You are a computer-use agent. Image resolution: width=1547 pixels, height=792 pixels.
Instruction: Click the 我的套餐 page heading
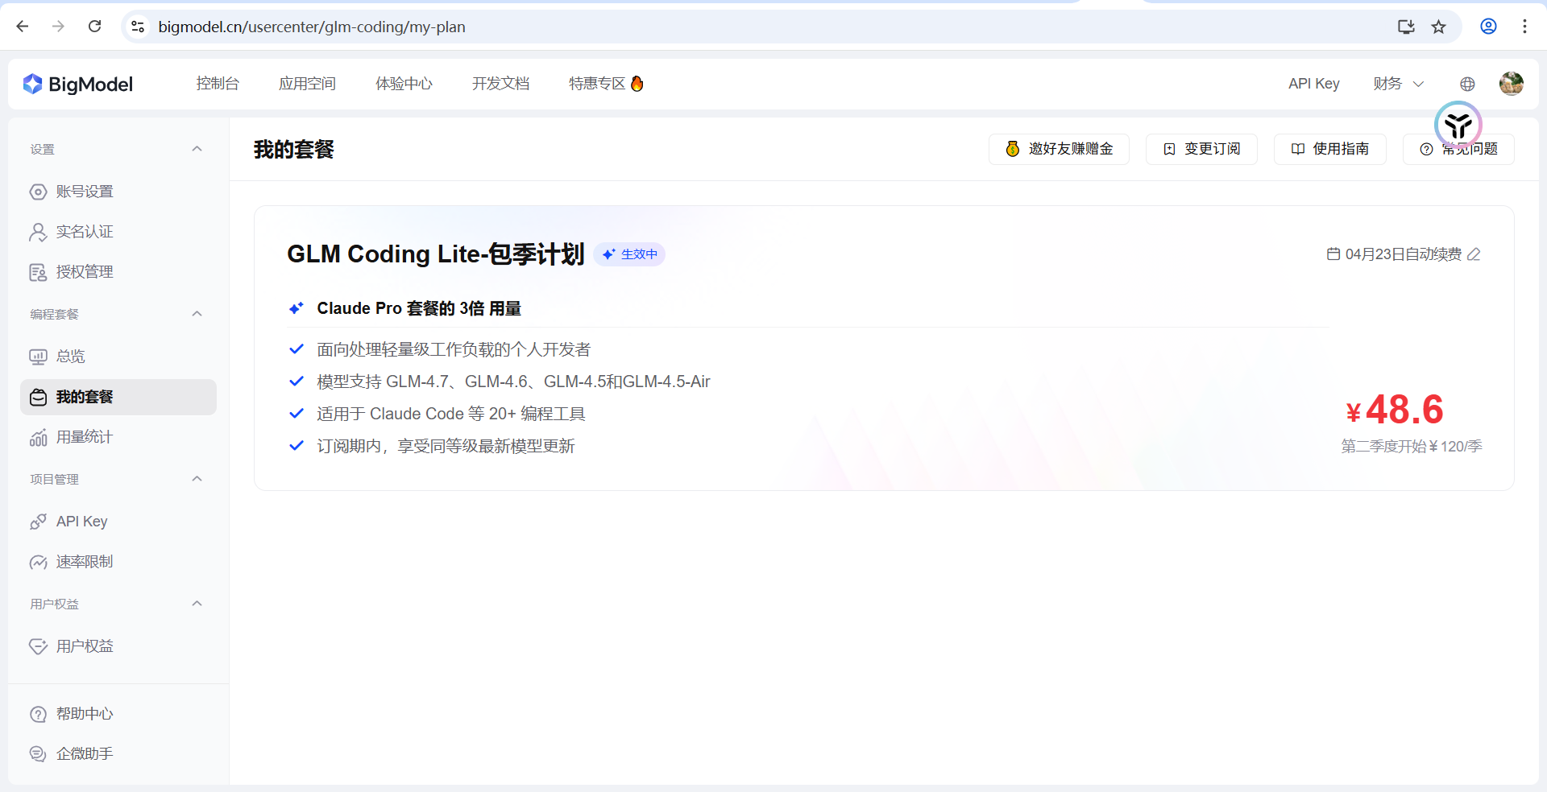[x=294, y=149]
